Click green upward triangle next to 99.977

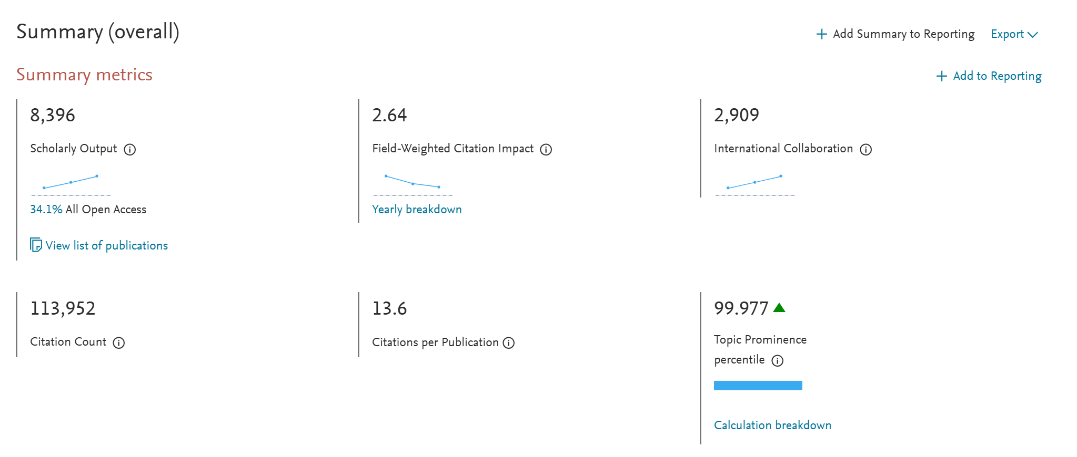[779, 308]
